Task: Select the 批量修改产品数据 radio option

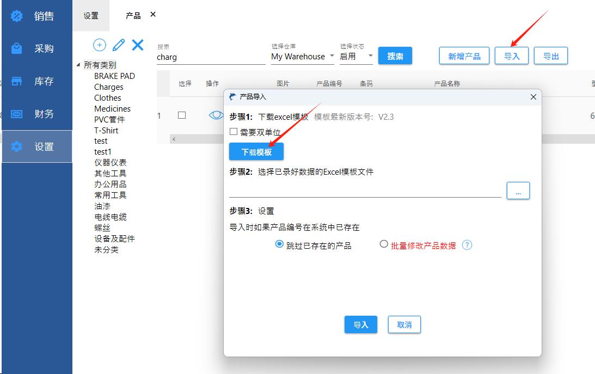Action: (x=384, y=244)
